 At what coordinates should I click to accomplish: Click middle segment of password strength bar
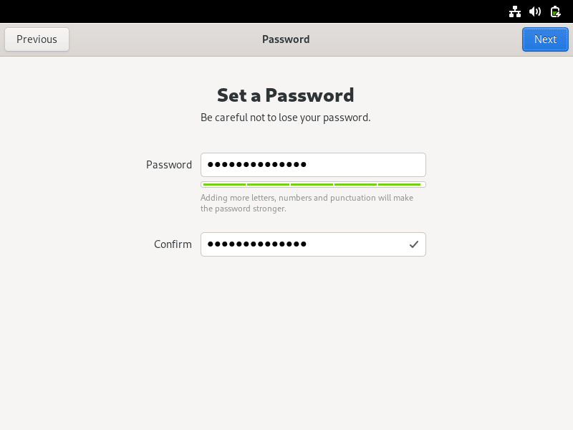coord(312,185)
